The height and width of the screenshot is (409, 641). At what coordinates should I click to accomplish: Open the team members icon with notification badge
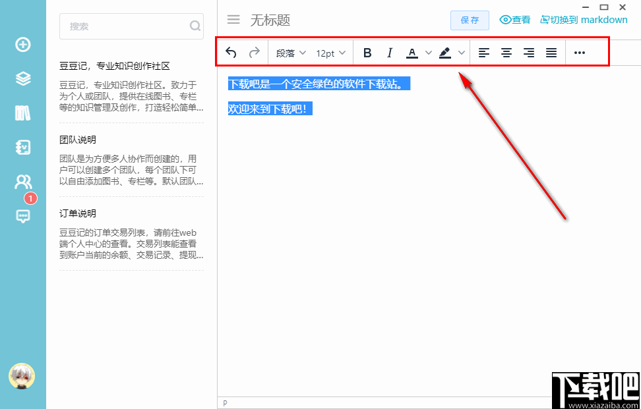23,182
